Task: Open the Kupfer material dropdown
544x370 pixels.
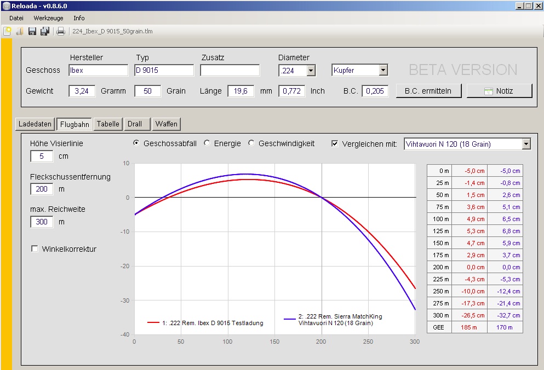Action: coord(383,71)
